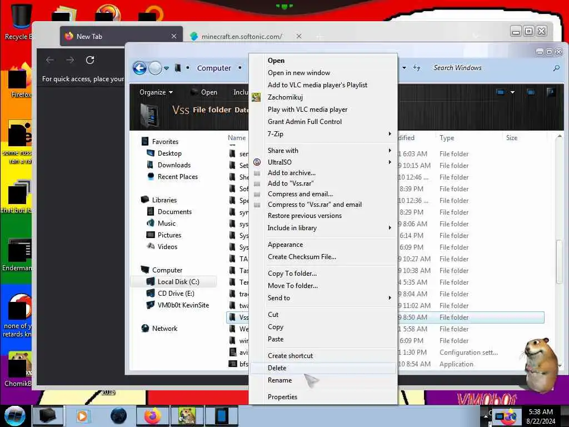Expand the Send to submenu

pyautogui.click(x=323, y=298)
